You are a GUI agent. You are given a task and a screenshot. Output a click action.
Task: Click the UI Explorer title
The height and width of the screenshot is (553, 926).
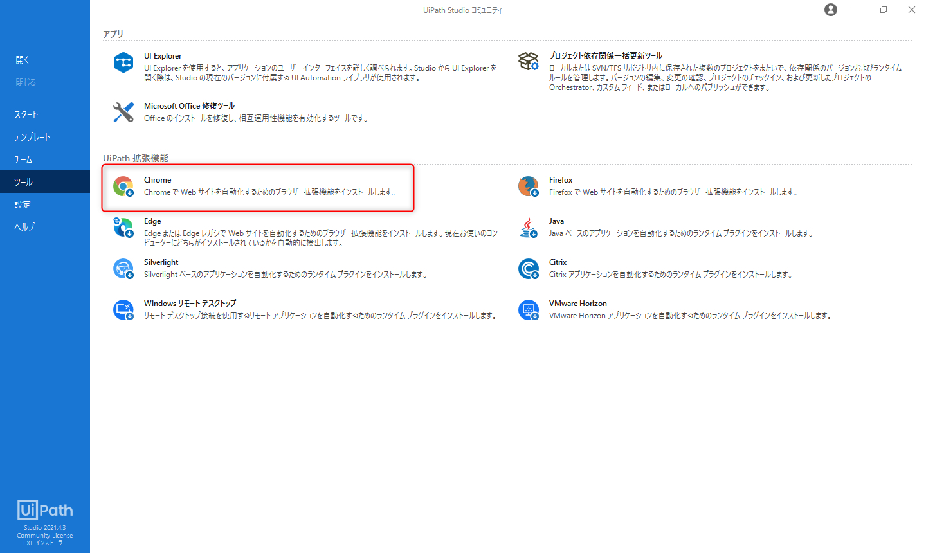coord(163,56)
